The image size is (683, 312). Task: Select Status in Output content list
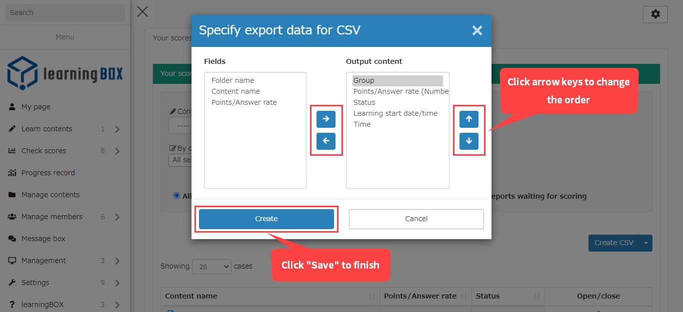click(364, 102)
